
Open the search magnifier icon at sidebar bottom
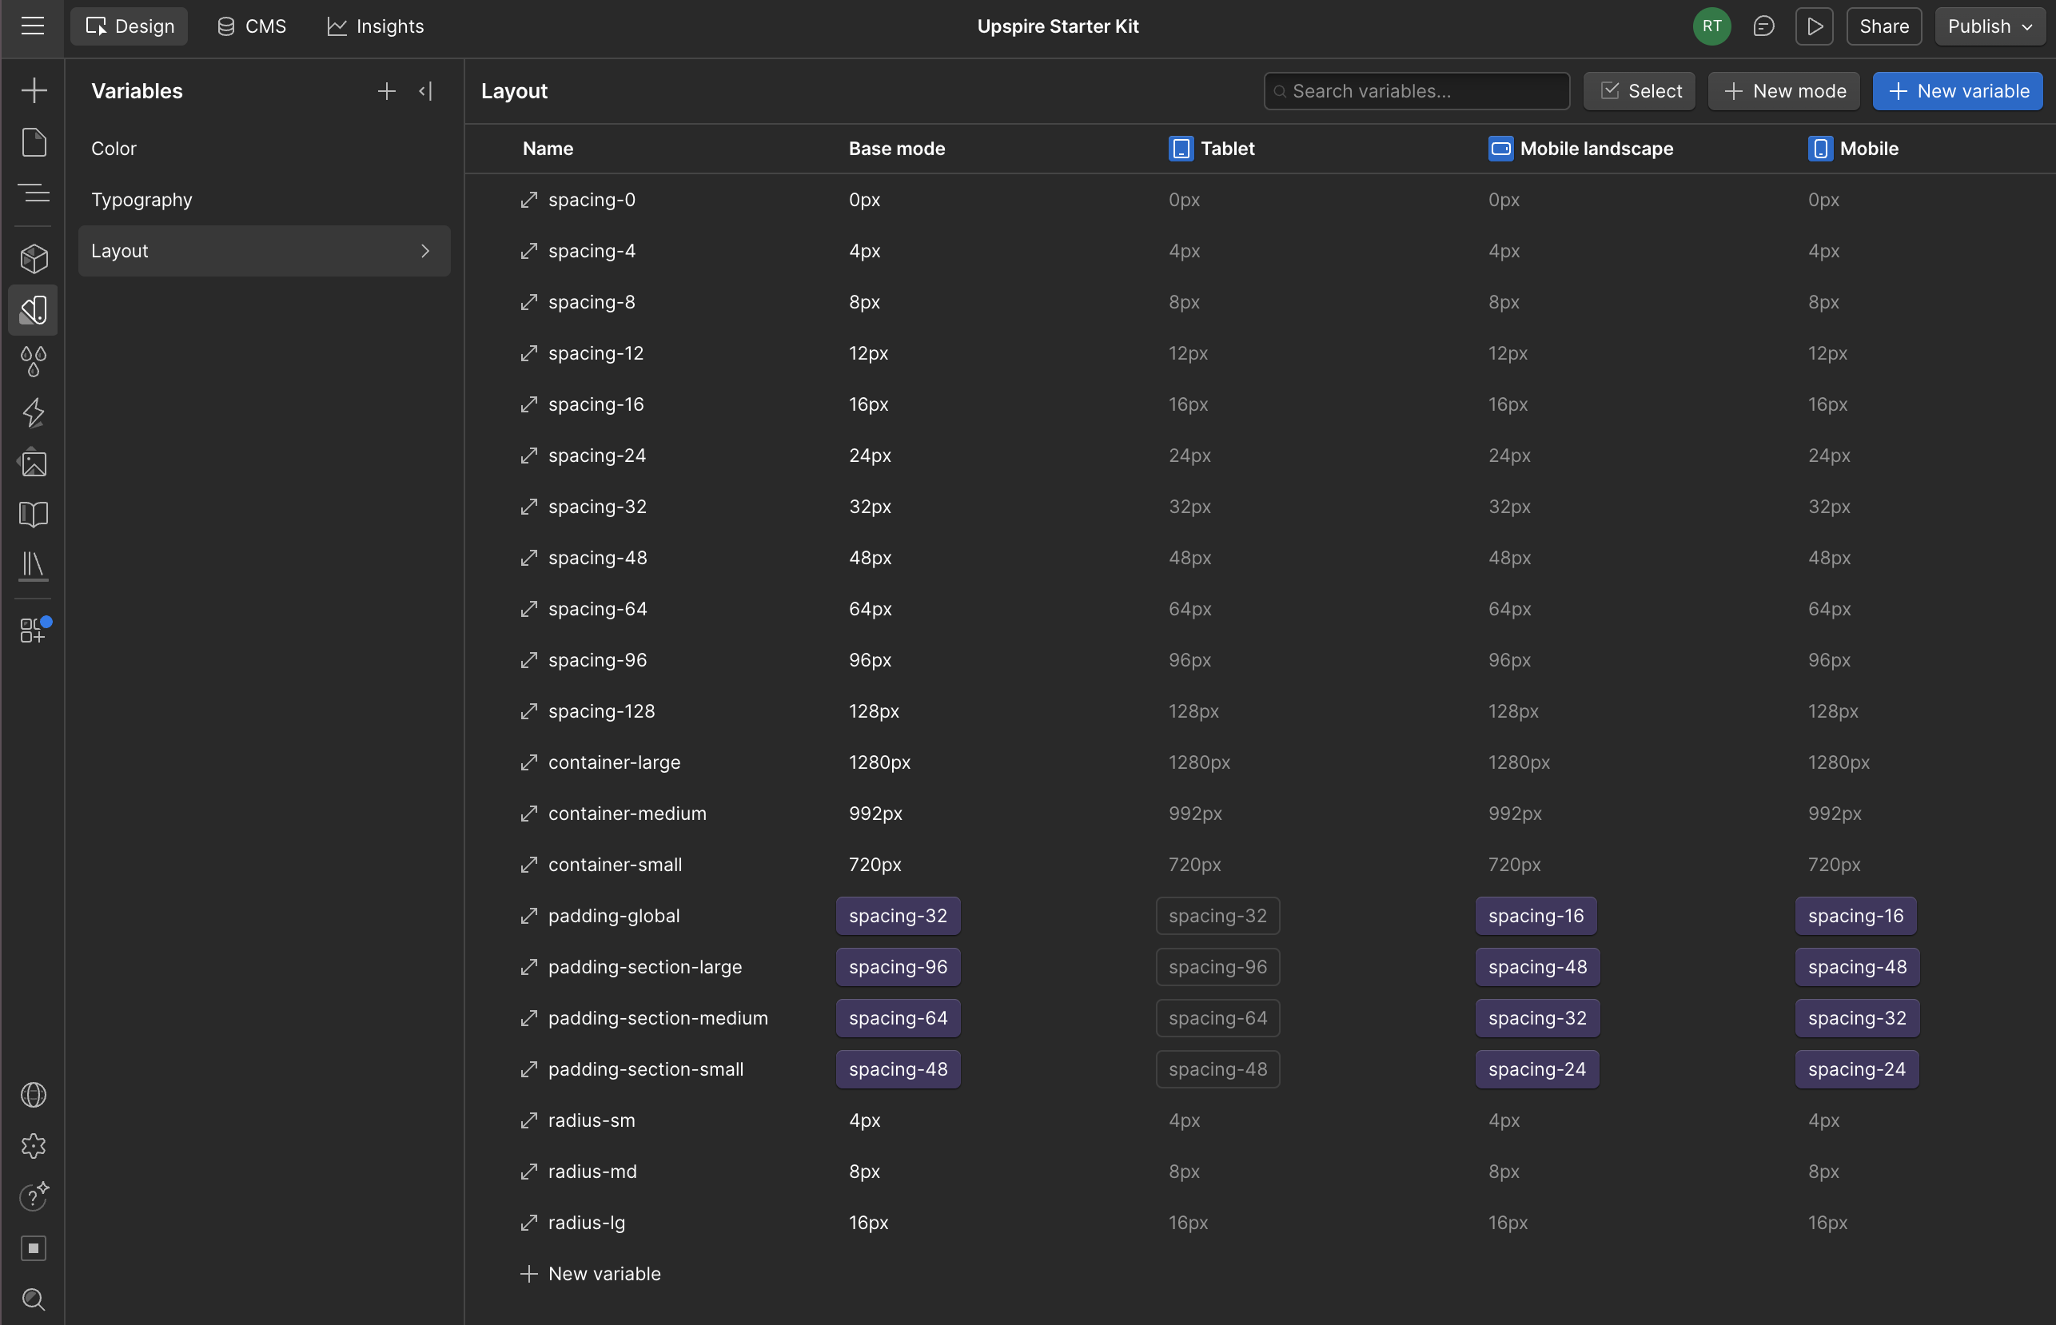(x=34, y=1299)
